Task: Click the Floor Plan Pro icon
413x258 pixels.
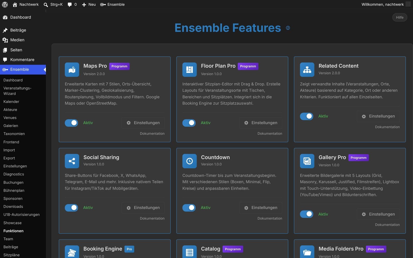Action: coord(189,70)
